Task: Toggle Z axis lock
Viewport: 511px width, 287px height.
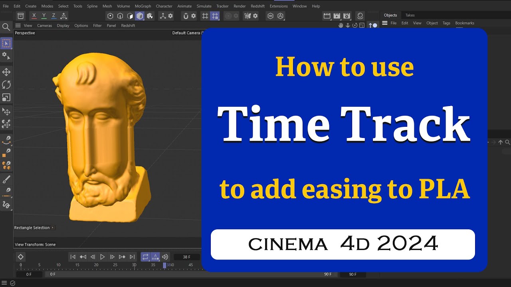Action: [x=53, y=16]
